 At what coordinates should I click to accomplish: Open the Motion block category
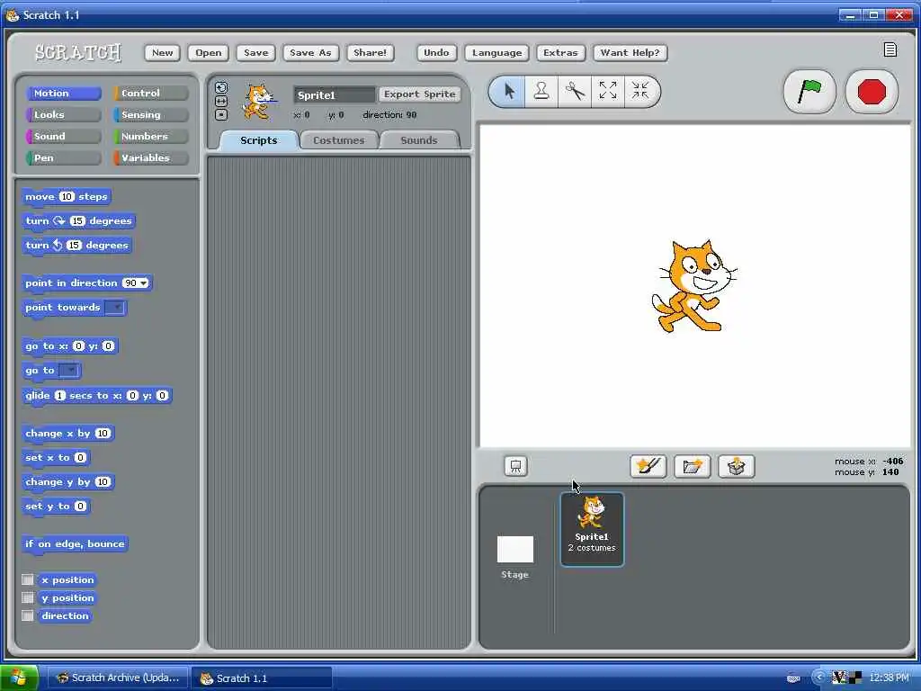tap(64, 94)
